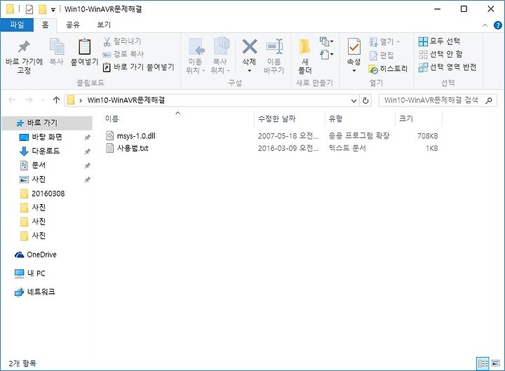This screenshot has width=505, height=371.
Task: Click pin icon next to 다운로드
Action: pyautogui.click(x=87, y=151)
